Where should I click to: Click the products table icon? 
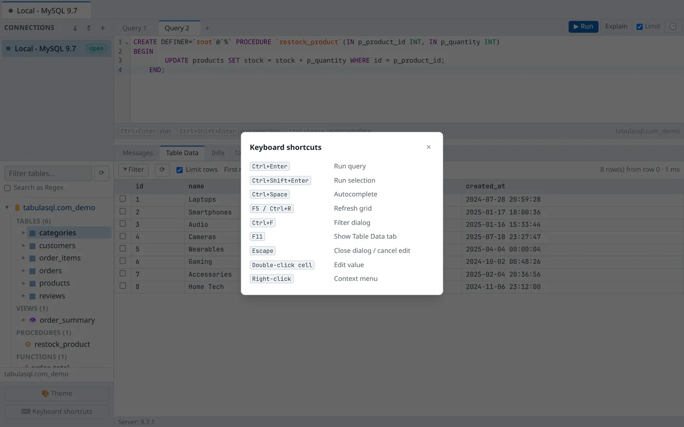pyautogui.click(x=32, y=283)
